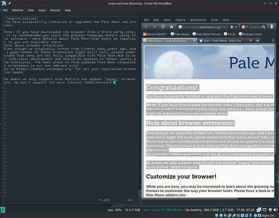
Task: Click VirtualBox optical disk status icon
Action: 221,215
